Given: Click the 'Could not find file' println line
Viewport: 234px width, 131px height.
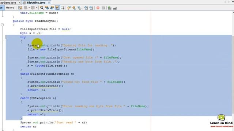Looking at the screenshot, I should coord(76,82).
